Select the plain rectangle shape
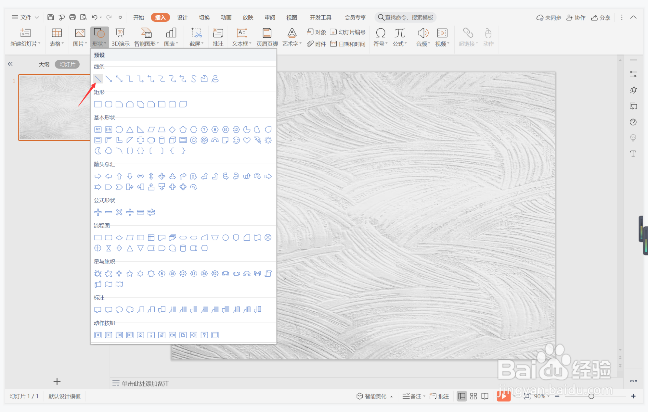The width and height of the screenshot is (648, 412). pos(98,104)
